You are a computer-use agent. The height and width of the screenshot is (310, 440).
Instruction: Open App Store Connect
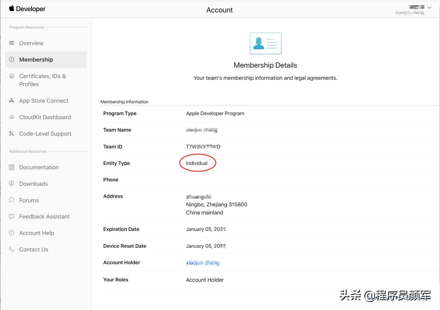pos(44,101)
